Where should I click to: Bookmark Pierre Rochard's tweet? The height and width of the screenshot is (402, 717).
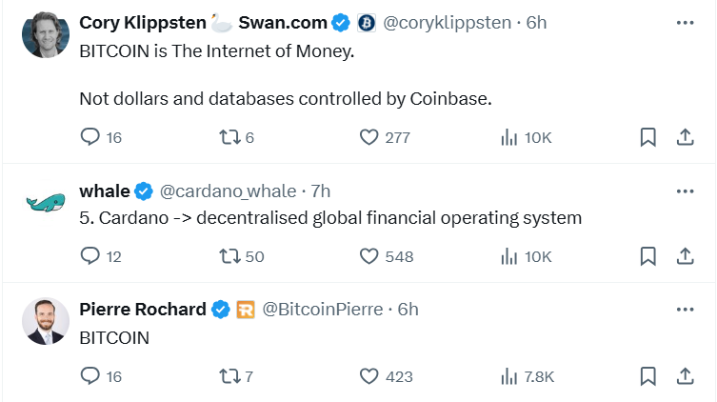pyautogui.click(x=647, y=376)
